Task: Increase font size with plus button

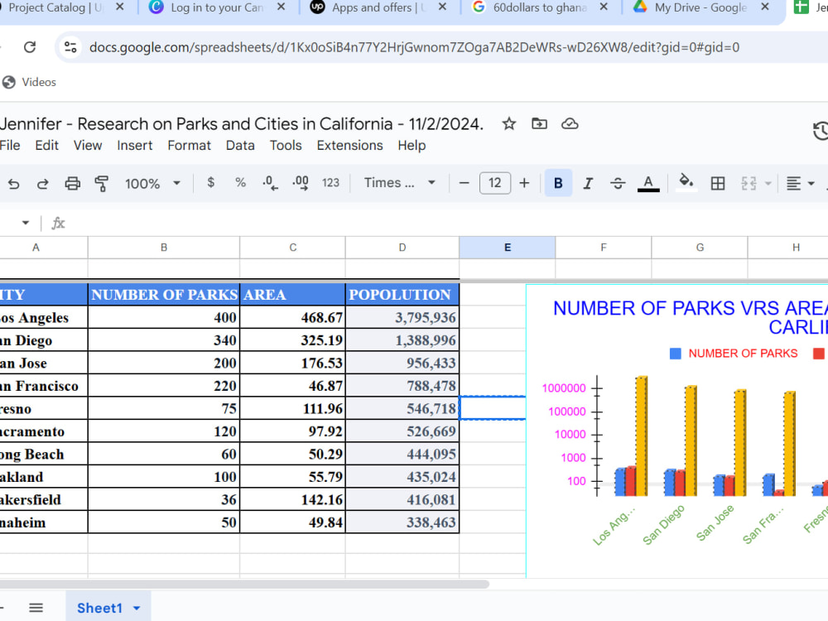Action: 524,183
